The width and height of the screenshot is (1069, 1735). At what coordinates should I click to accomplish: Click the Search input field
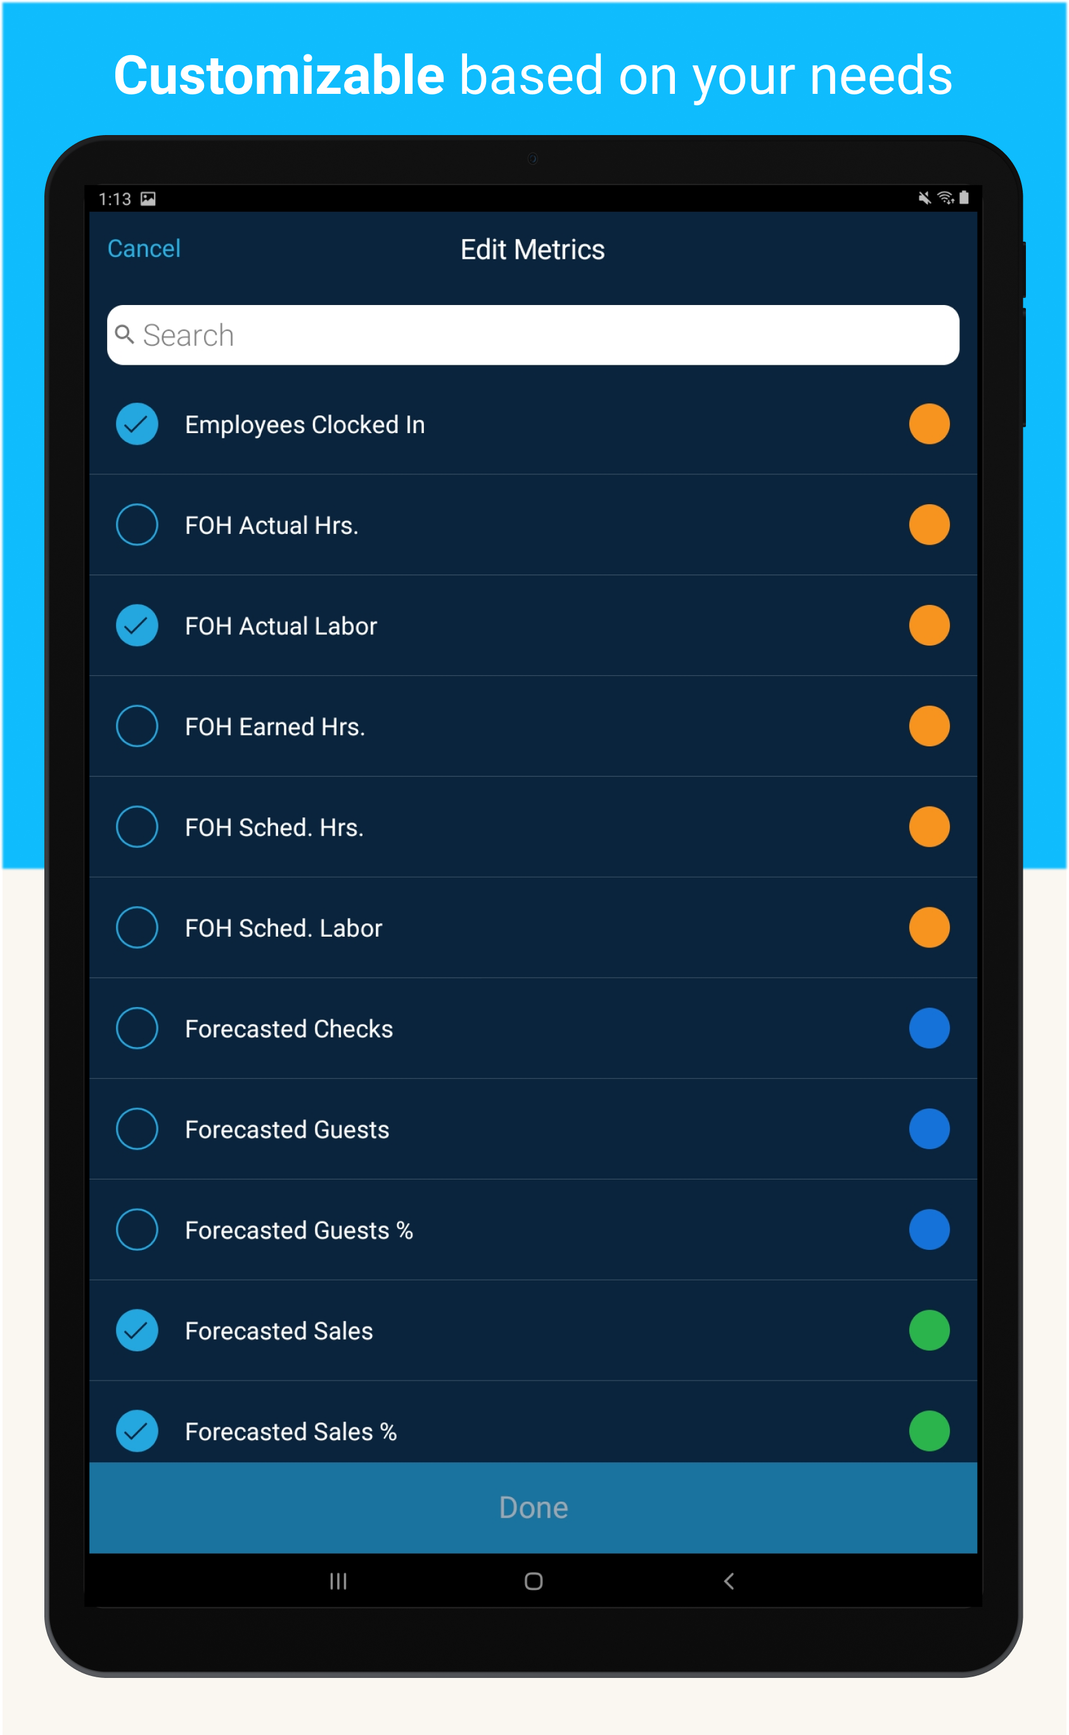pos(533,335)
